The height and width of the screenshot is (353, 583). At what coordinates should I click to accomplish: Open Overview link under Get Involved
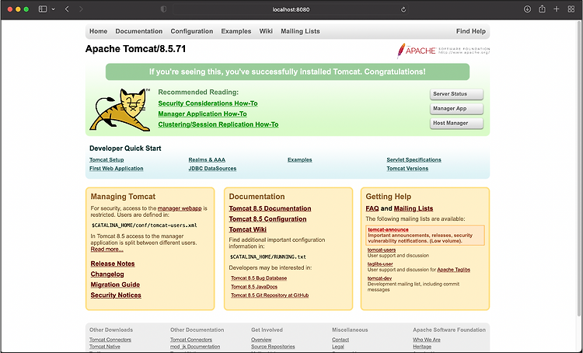click(x=261, y=340)
